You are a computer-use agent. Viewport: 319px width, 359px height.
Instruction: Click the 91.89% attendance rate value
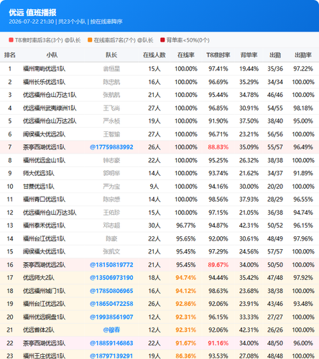(x=303, y=173)
